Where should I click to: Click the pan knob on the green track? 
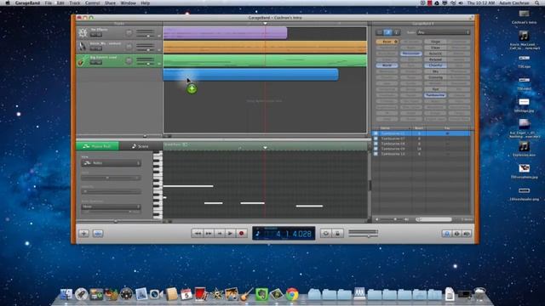point(129,60)
